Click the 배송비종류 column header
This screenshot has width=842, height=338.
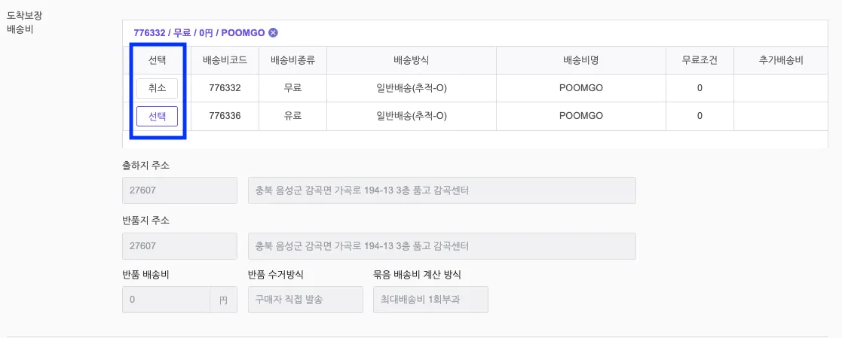292,60
